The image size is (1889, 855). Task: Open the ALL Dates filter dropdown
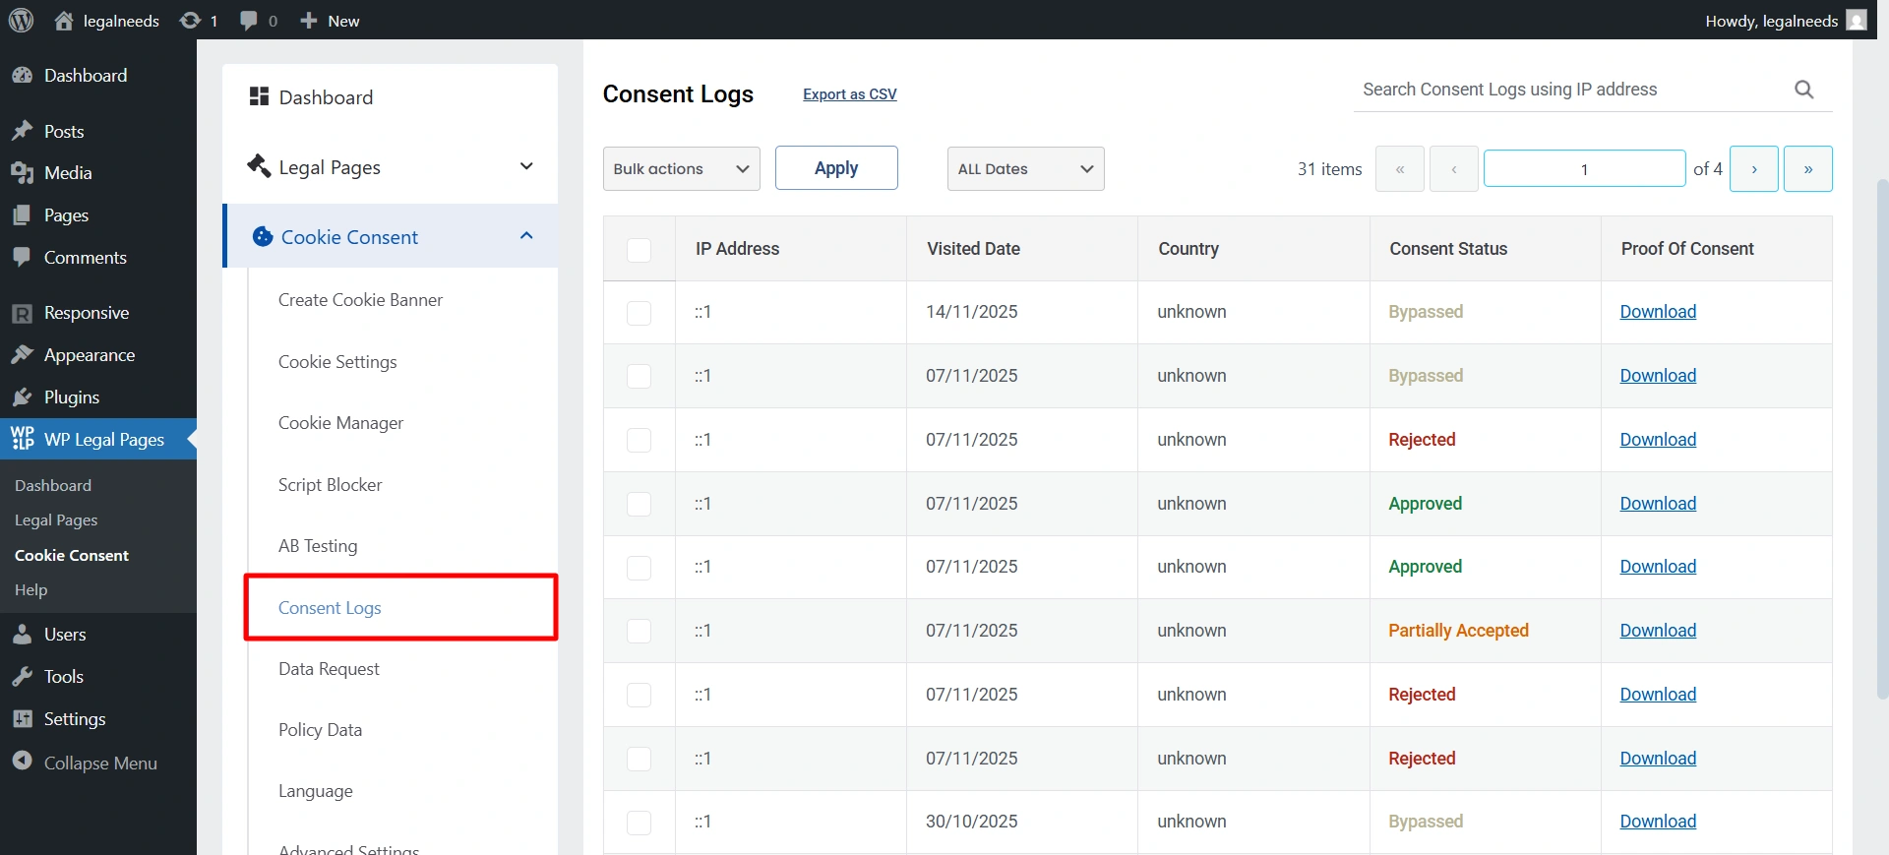tap(1025, 169)
